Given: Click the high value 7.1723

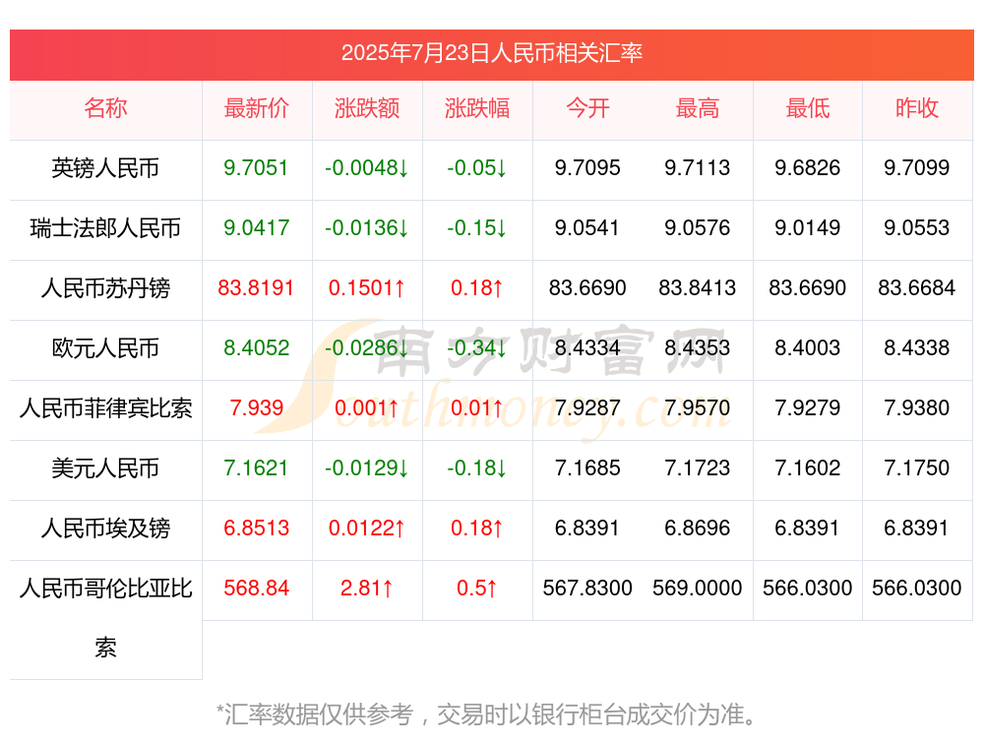Looking at the screenshot, I should tap(698, 468).
